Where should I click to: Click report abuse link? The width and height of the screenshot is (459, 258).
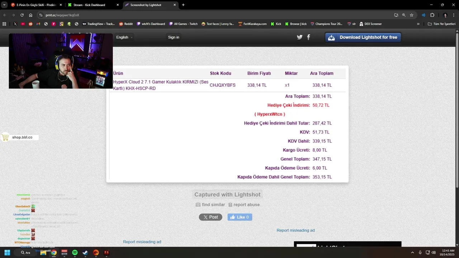coord(244,205)
